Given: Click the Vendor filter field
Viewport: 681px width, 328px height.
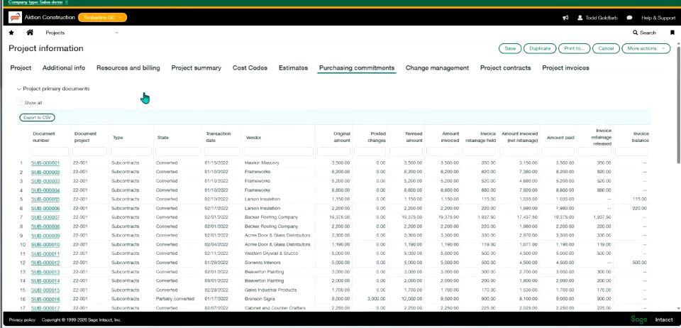Looking at the screenshot, I should click(278, 152).
